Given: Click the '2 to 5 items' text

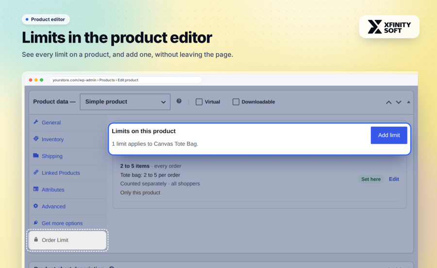Looking at the screenshot, I should pos(135,166).
